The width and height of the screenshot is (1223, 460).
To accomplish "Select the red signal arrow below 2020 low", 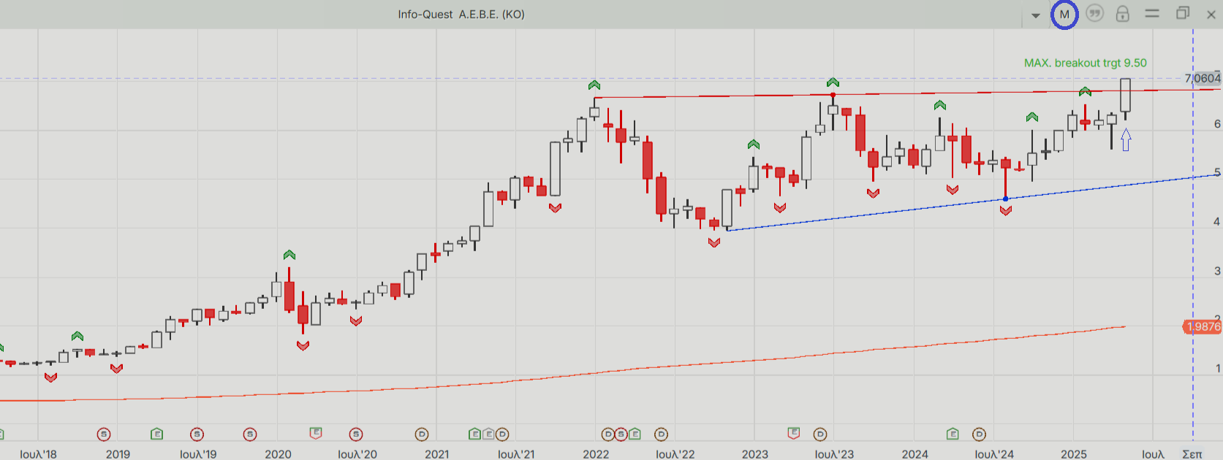I will (x=303, y=345).
